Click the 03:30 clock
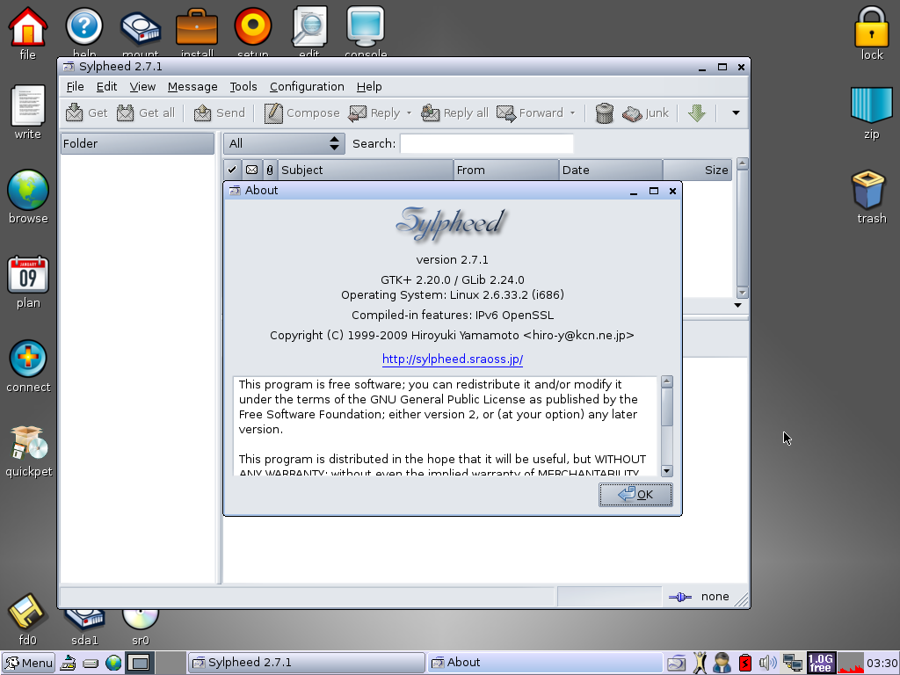 point(882,664)
